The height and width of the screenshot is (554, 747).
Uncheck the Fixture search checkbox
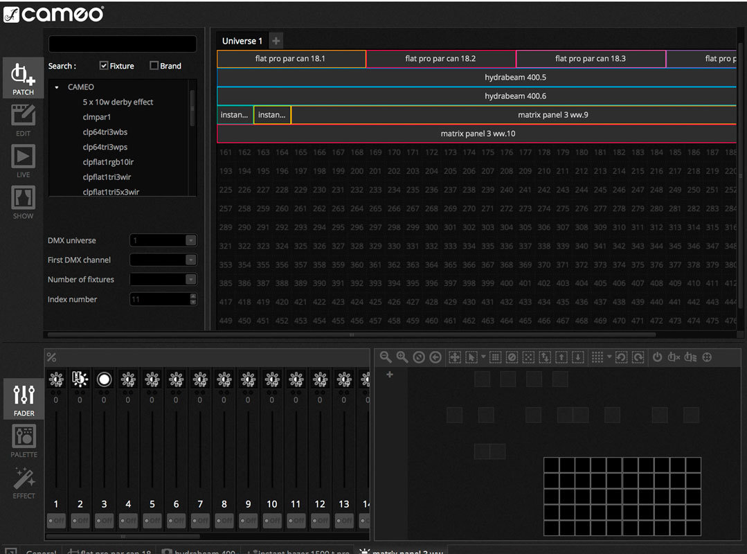coord(104,66)
